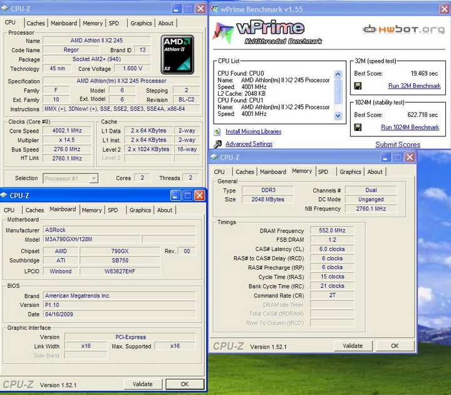This screenshot has width=451, height=395.
Task: Select Caches tab in Memory window
Action: click(x=245, y=172)
